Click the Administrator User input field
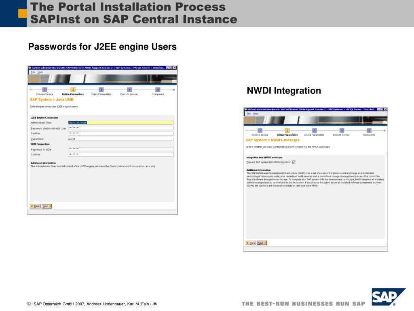The height and width of the screenshot is (311, 414). 121,123
